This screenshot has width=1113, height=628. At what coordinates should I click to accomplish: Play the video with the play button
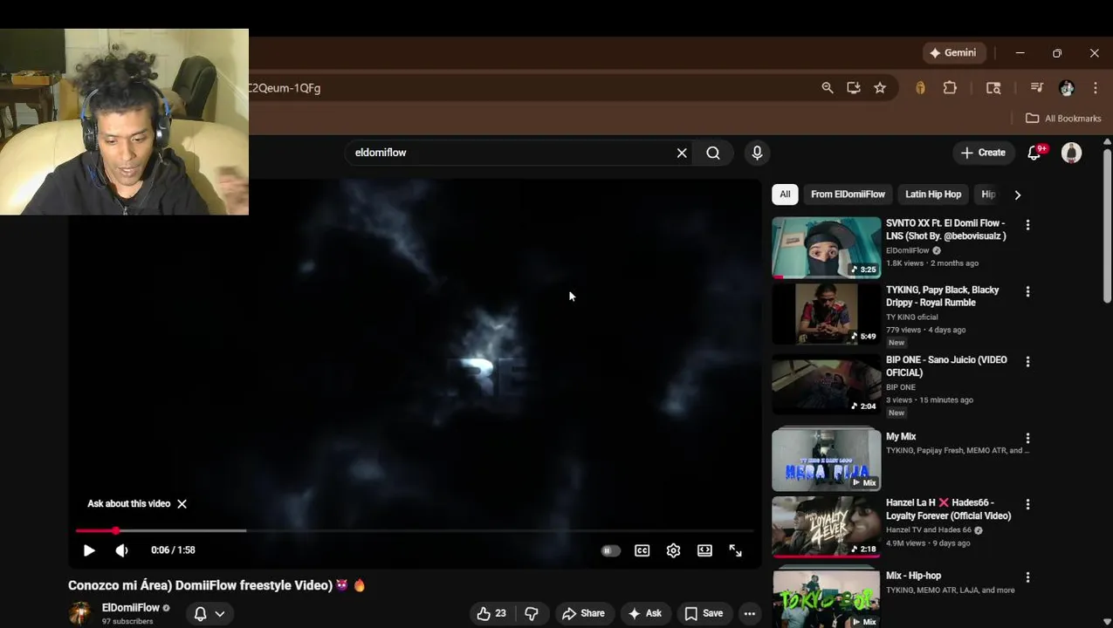tap(89, 550)
